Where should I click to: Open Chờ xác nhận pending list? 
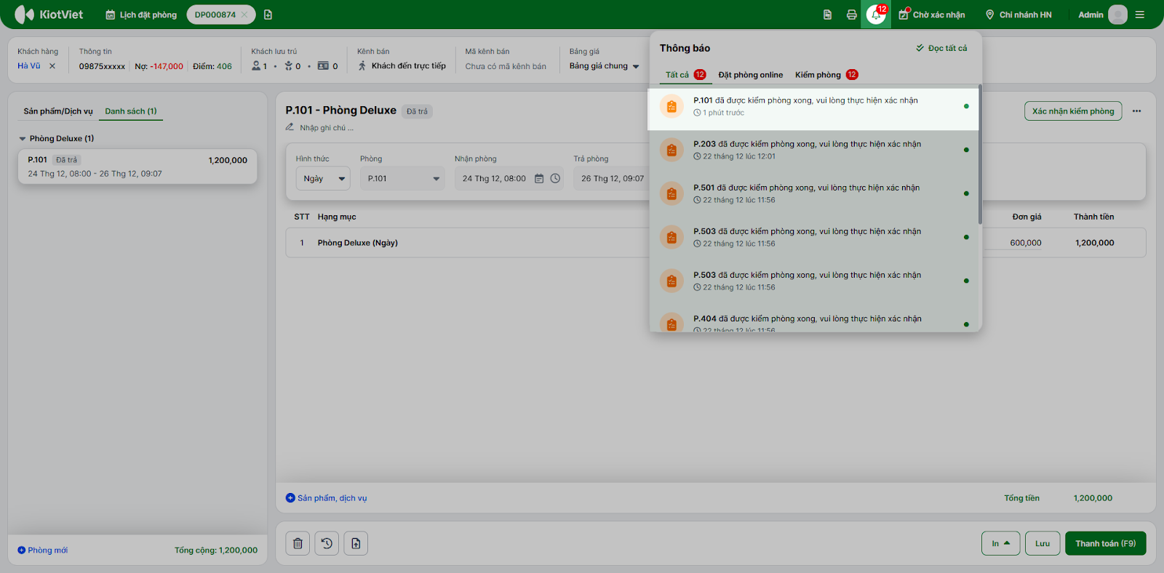click(x=932, y=15)
